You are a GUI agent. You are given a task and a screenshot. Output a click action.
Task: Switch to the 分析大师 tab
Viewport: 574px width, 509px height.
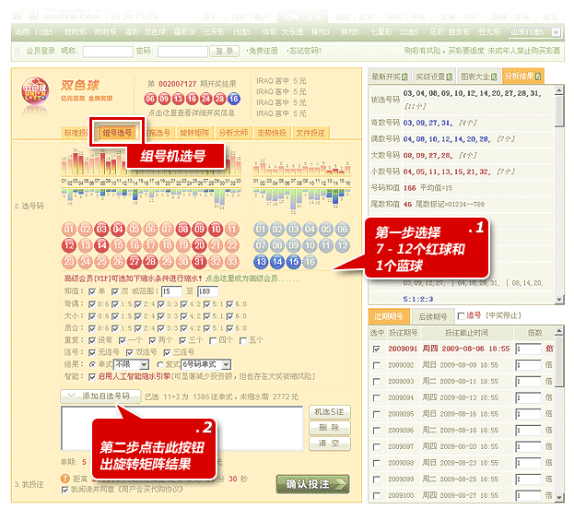(233, 133)
